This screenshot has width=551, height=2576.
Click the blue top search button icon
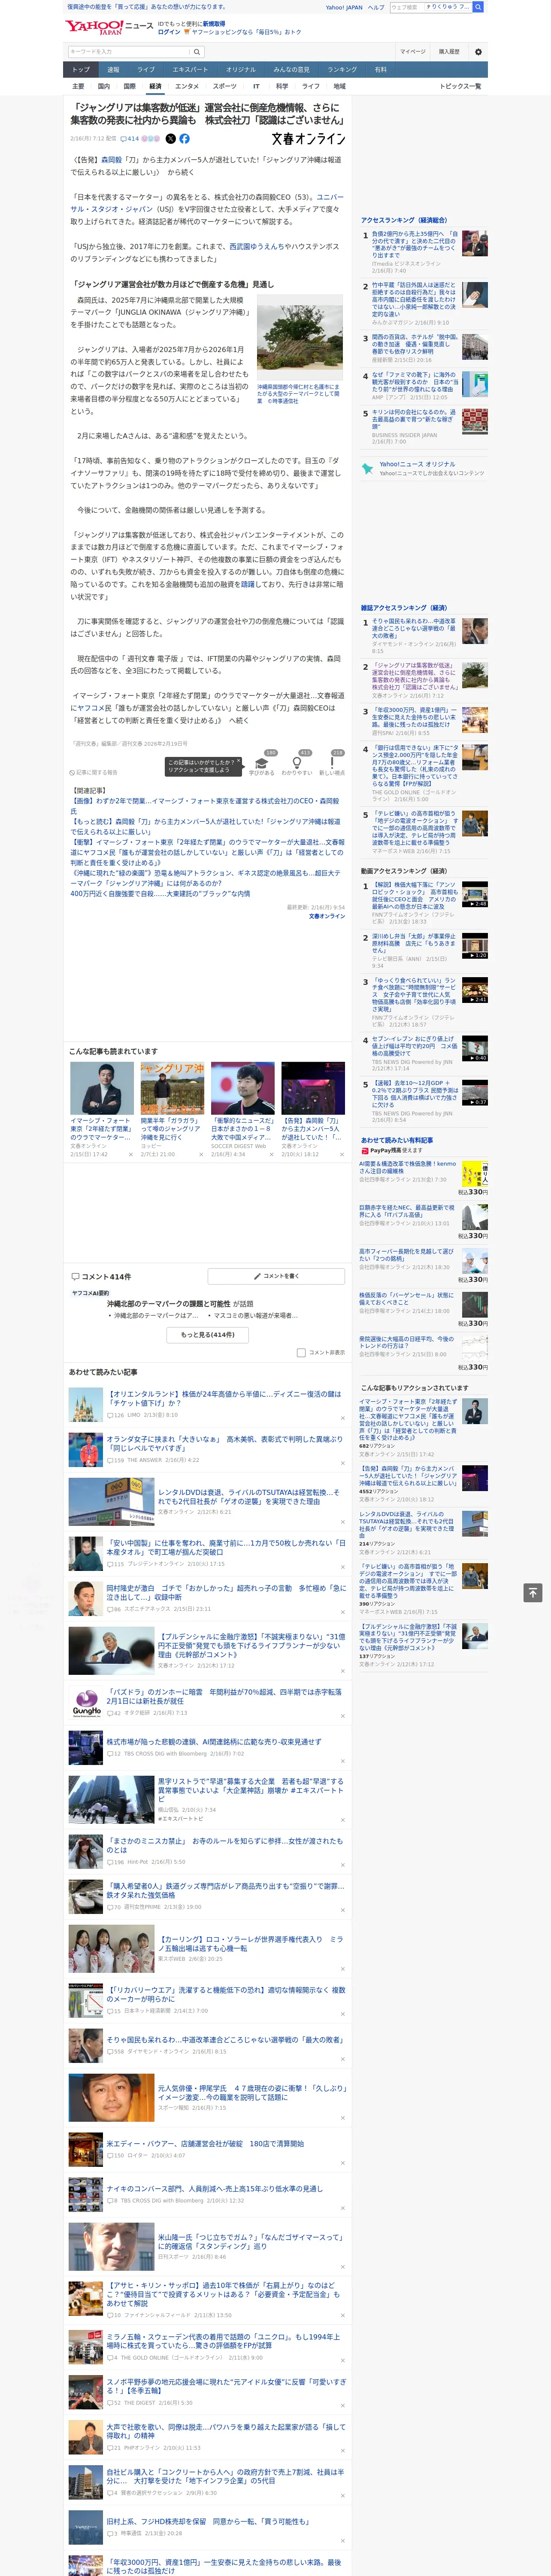click(x=478, y=7)
